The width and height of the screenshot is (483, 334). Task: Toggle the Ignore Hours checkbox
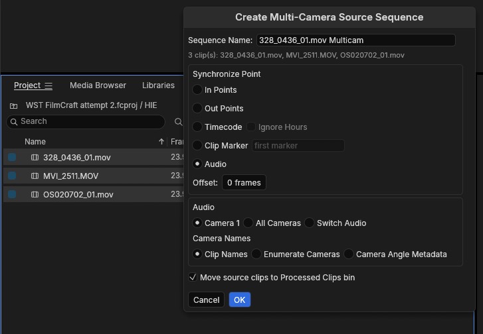251,127
